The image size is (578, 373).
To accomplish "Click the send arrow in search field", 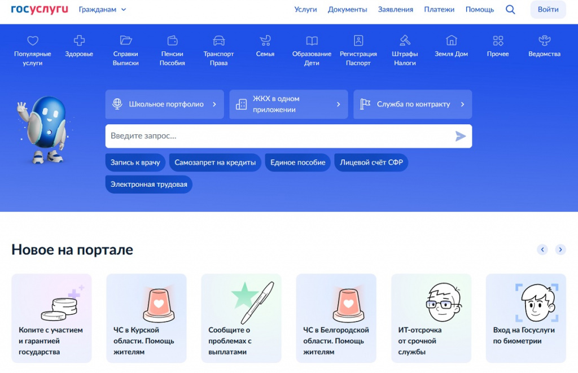I will pos(460,137).
